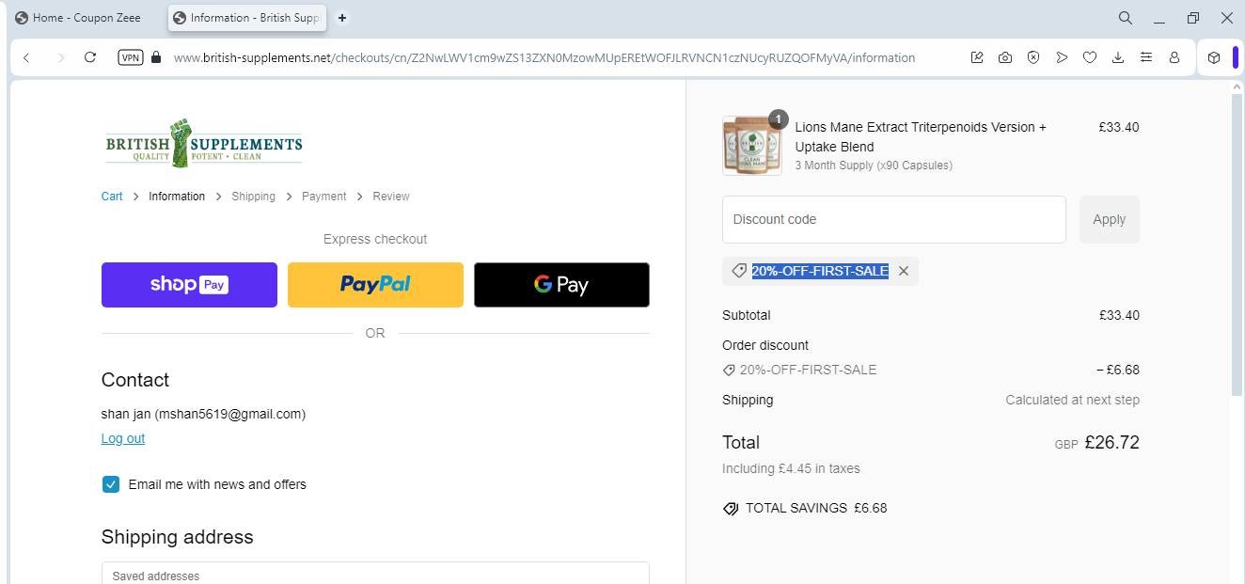Open the easy setup sliders icon
Screen dimensions: 1245x584
1145,57
